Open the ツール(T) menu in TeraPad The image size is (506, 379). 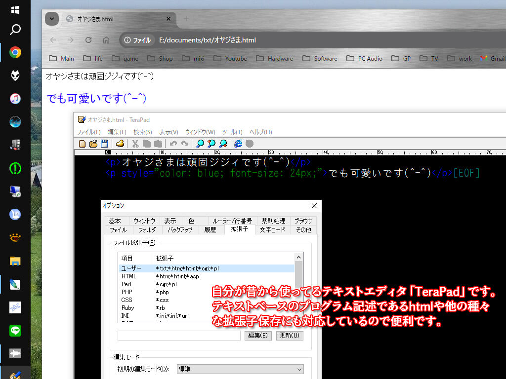pos(232,132)
